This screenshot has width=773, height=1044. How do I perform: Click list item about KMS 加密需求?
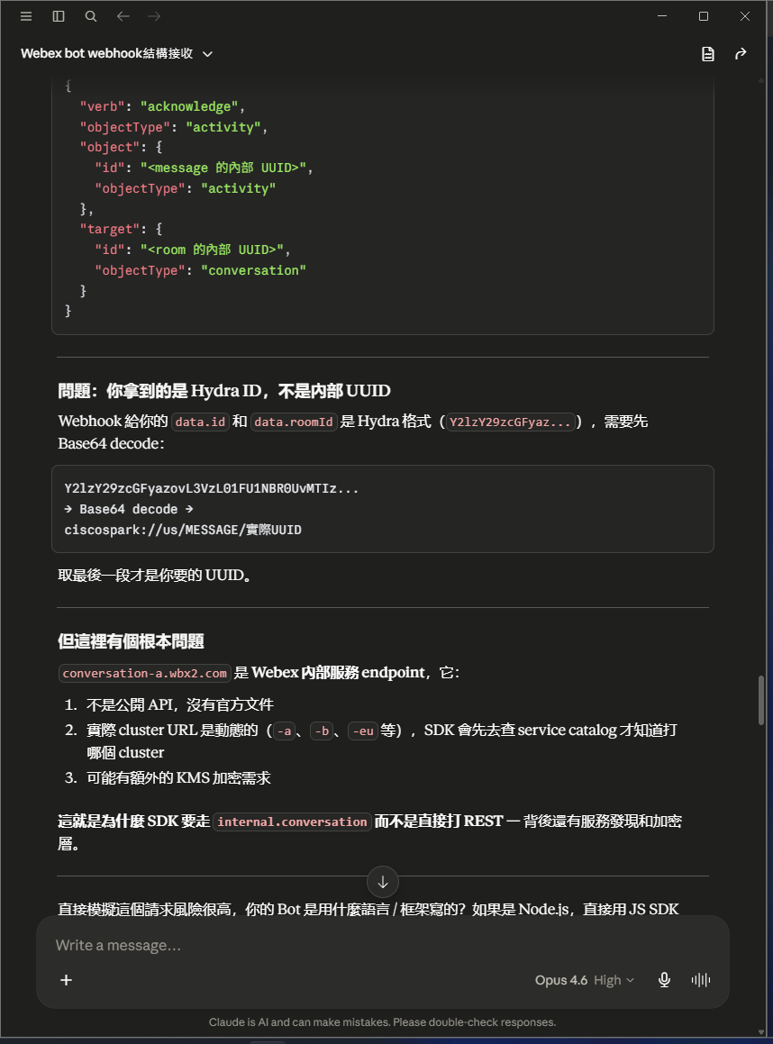click(178, 777)
